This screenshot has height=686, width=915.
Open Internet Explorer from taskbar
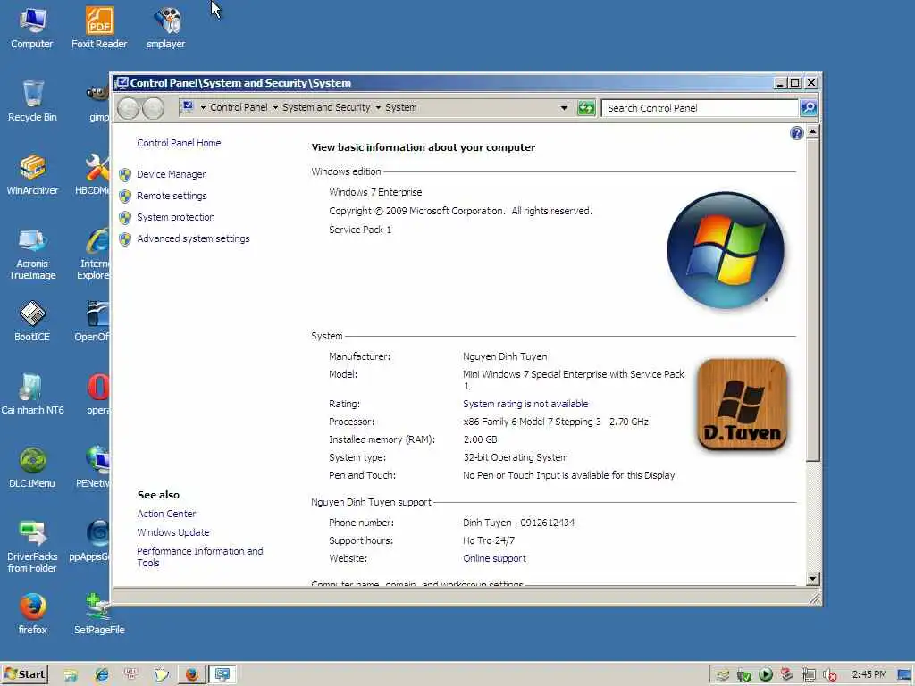pyautogui.click(x=102, y=675)
